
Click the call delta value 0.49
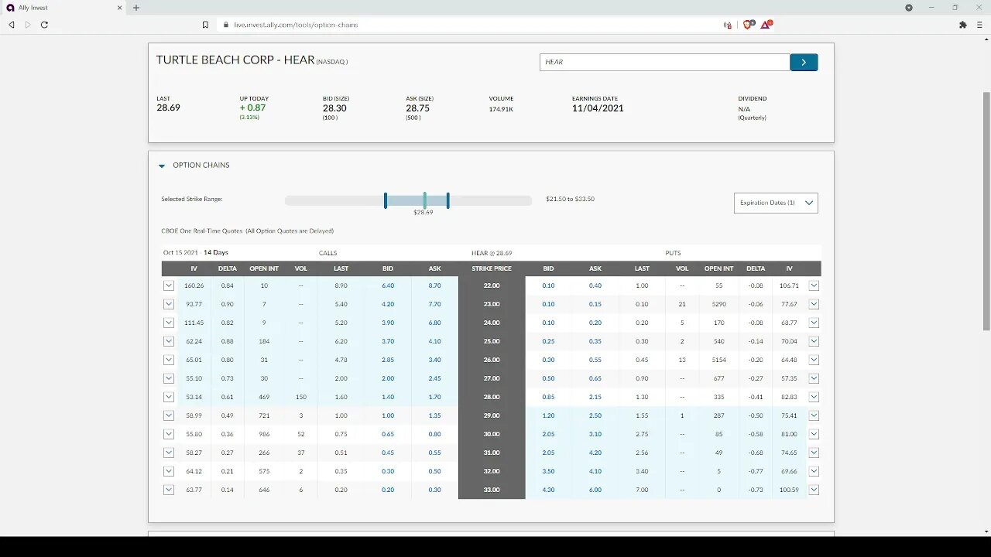coord(228,415)
